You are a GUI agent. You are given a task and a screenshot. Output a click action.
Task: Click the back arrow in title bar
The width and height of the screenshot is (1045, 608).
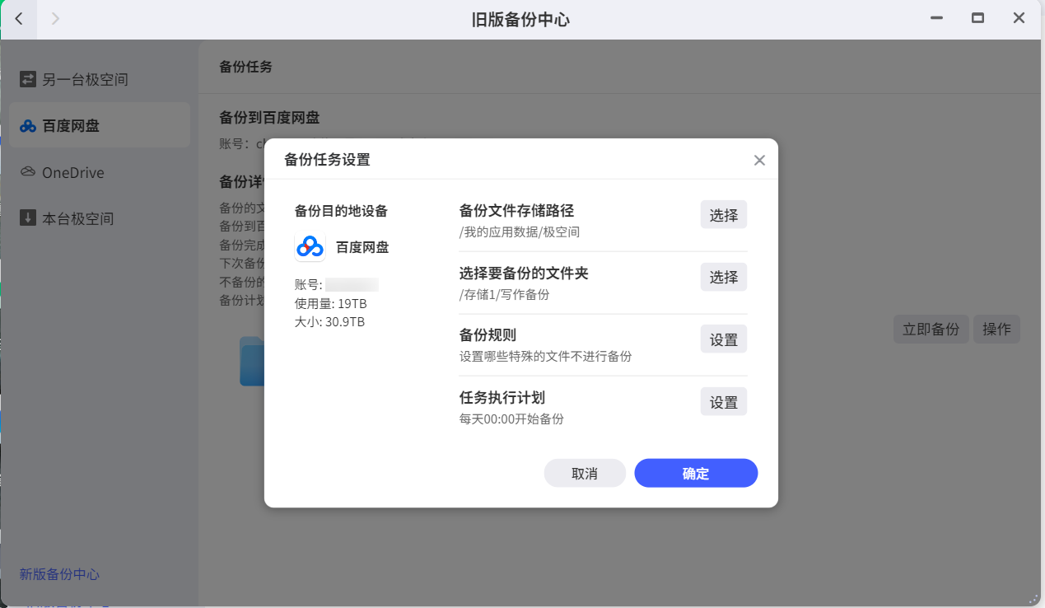18,18
